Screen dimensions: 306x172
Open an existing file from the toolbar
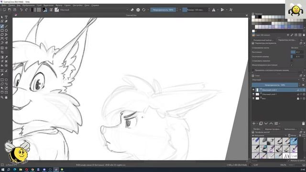(x=10, y=10)
